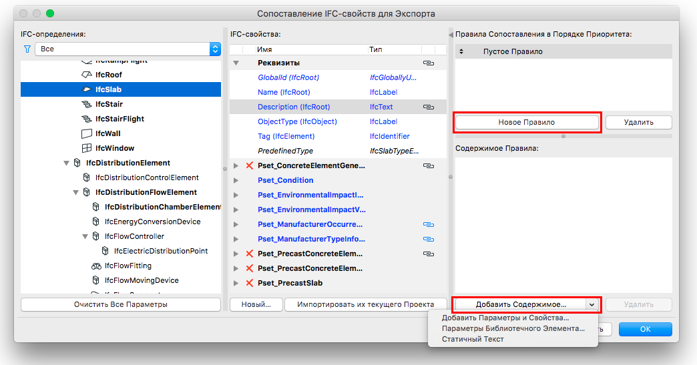Click the IfcWall element icon
This screenshot has height=365, width=697.
tap(86, 133)
